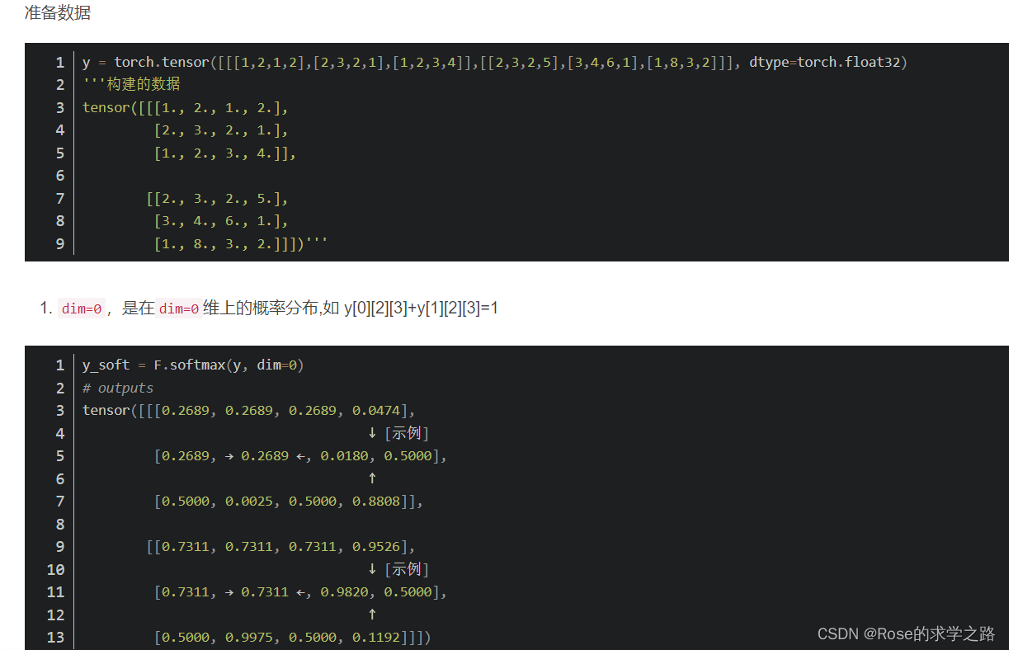
Task: Click line number 13 of second code block
Action: (x=55, y=636)
